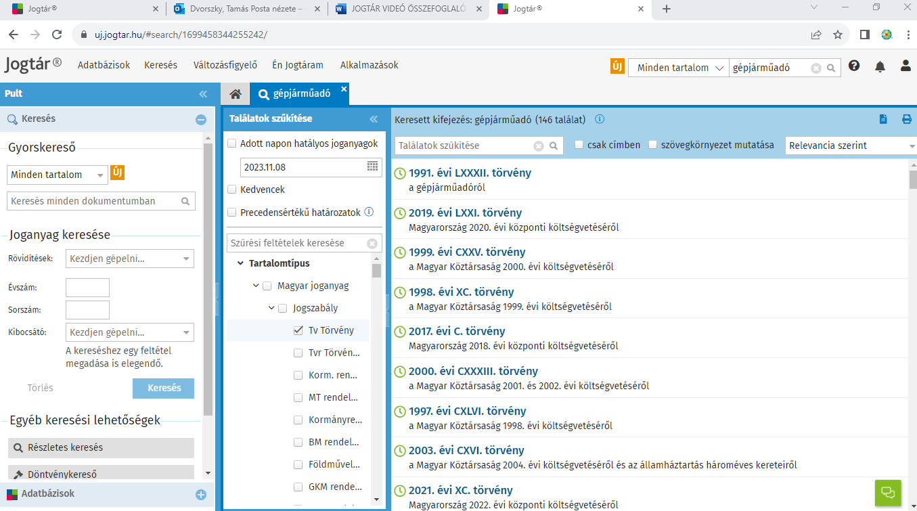Uncheck the Tv Törvény filter
The height and width of the screenshot is (511, 917).
tap(298, 330)
